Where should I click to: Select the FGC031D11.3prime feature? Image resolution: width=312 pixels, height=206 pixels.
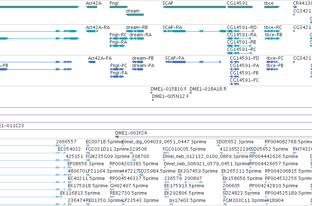[x=88, y=153]
